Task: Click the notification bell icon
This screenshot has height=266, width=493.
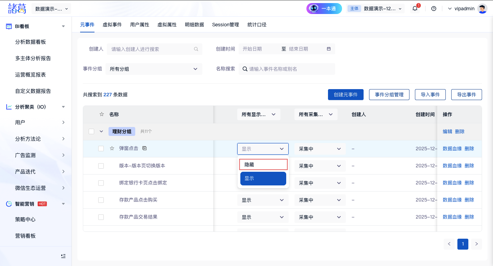Action: 415,9
